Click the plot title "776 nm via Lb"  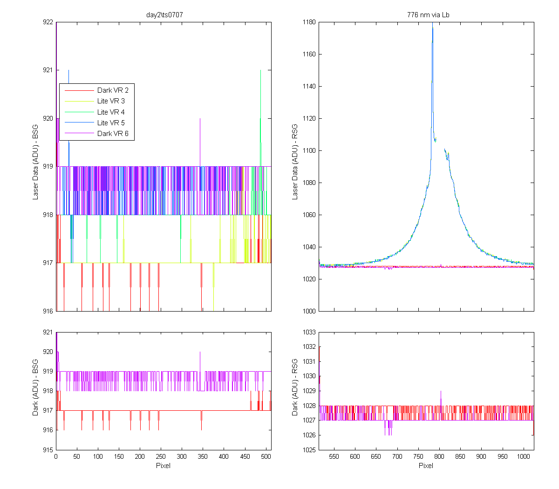(428, 15)
